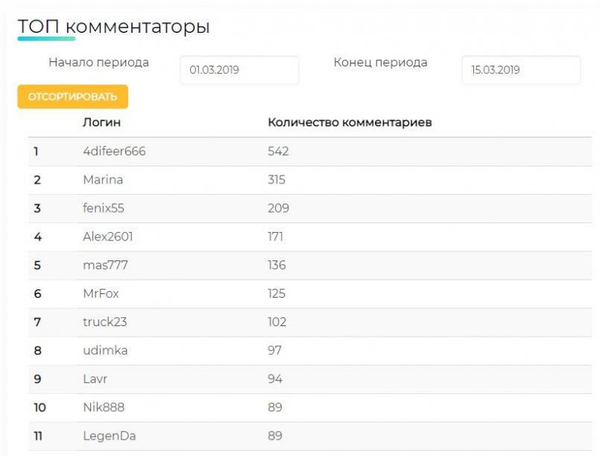Focus the Начало периода date field
Screen dimensions: 600x456
[239, 69]
